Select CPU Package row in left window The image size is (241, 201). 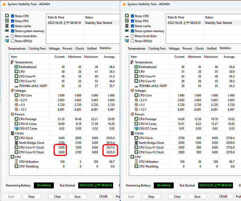point(65,119)
